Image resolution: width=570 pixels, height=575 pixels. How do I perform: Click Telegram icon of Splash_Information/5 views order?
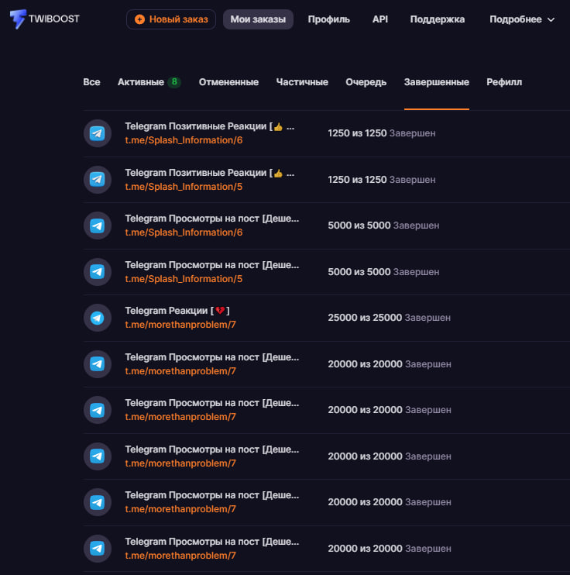[x=98, y=272]
